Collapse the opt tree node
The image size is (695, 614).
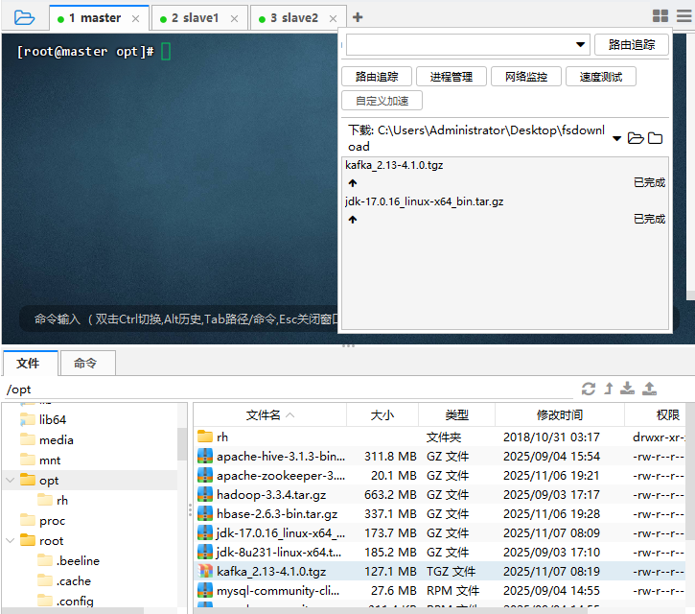11,480
